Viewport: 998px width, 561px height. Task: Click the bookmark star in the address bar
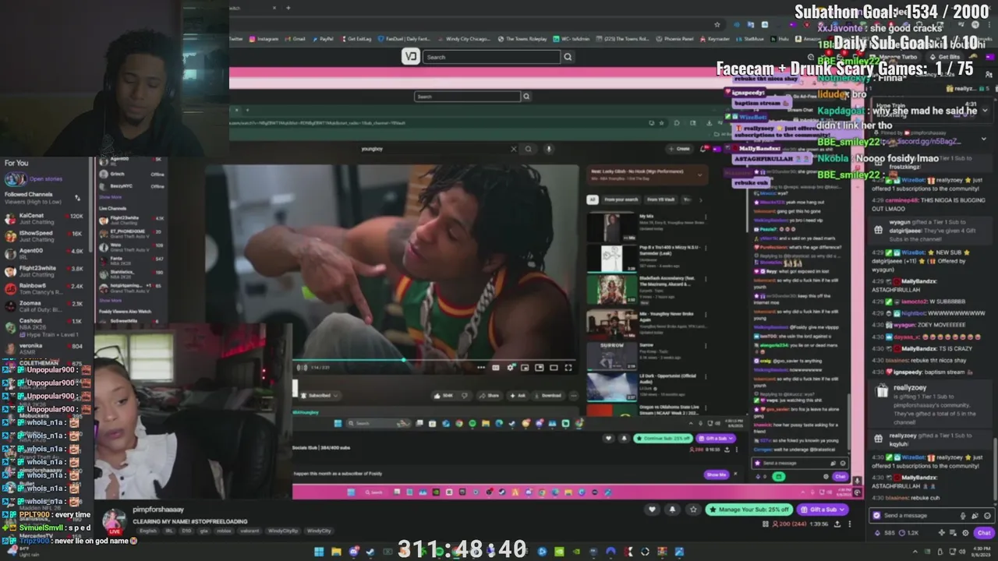(717, 24)
